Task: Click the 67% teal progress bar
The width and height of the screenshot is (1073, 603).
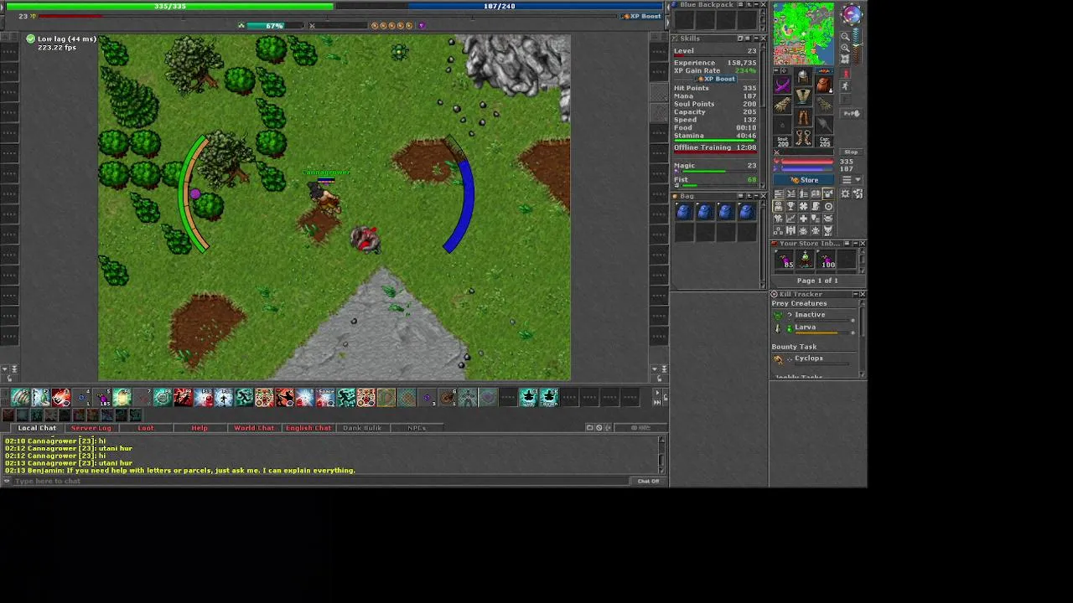Action: tap(275, 26)
